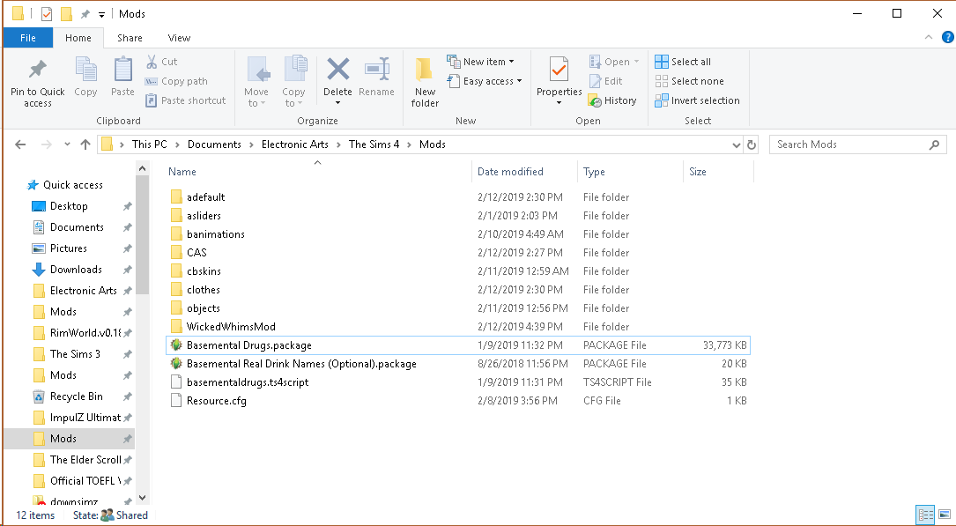Open the Properties dropdown arrow

pos(559,103)
